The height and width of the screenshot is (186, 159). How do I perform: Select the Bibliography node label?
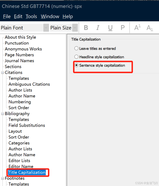pos(17,114)
